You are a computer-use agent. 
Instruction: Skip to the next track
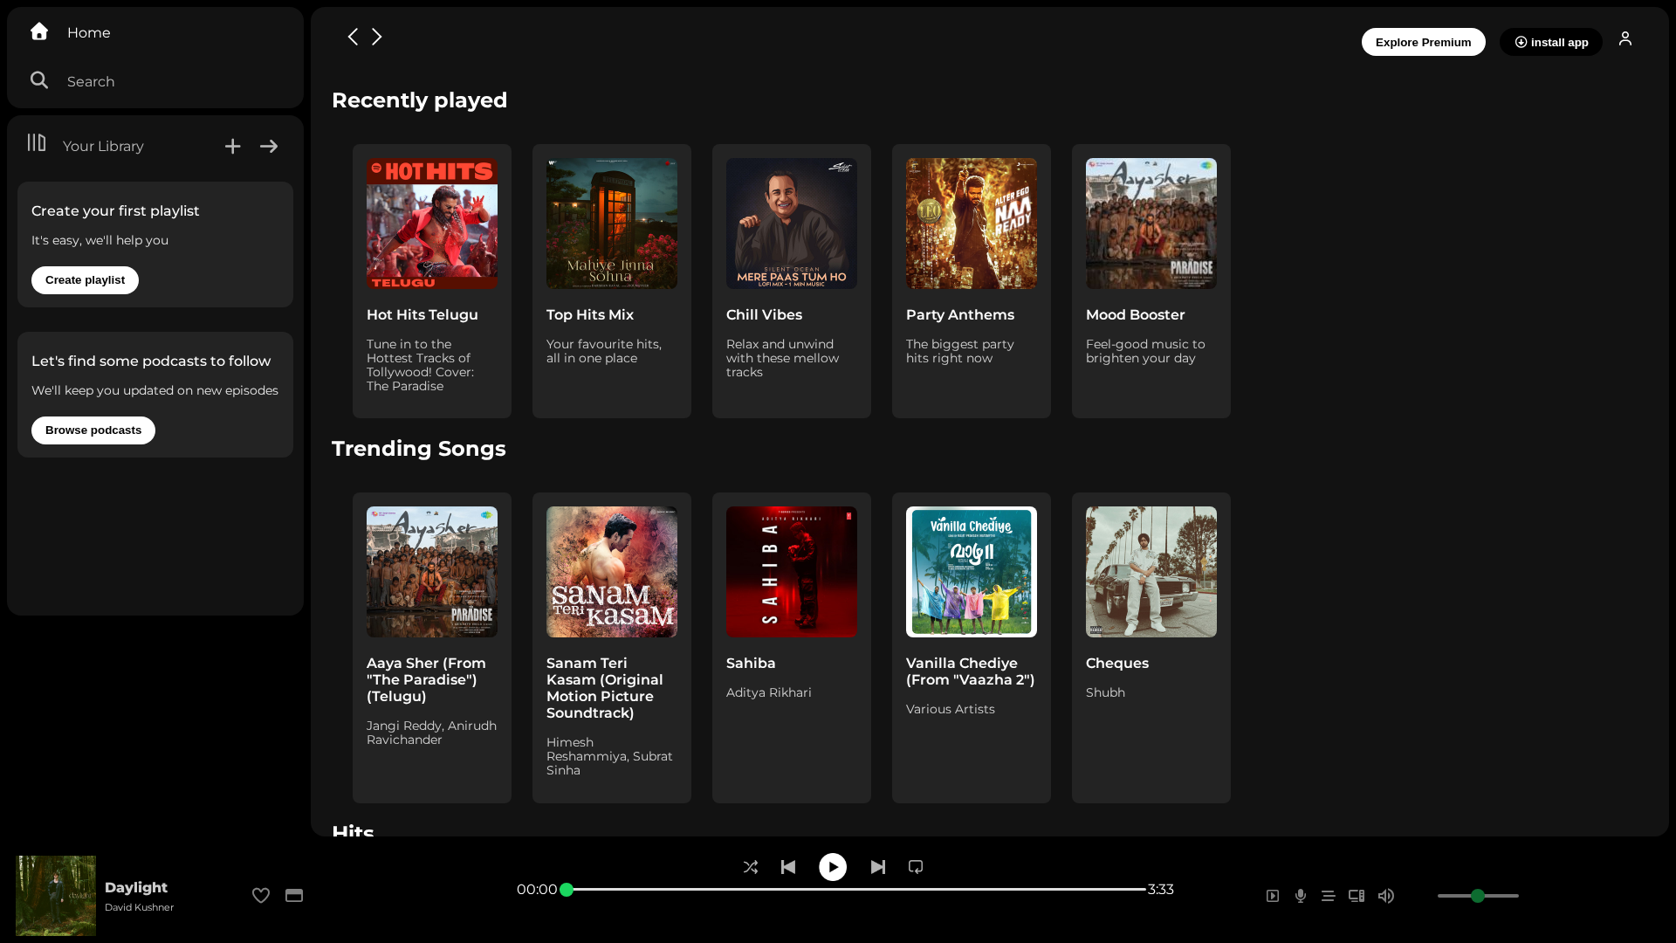(878, 867)
